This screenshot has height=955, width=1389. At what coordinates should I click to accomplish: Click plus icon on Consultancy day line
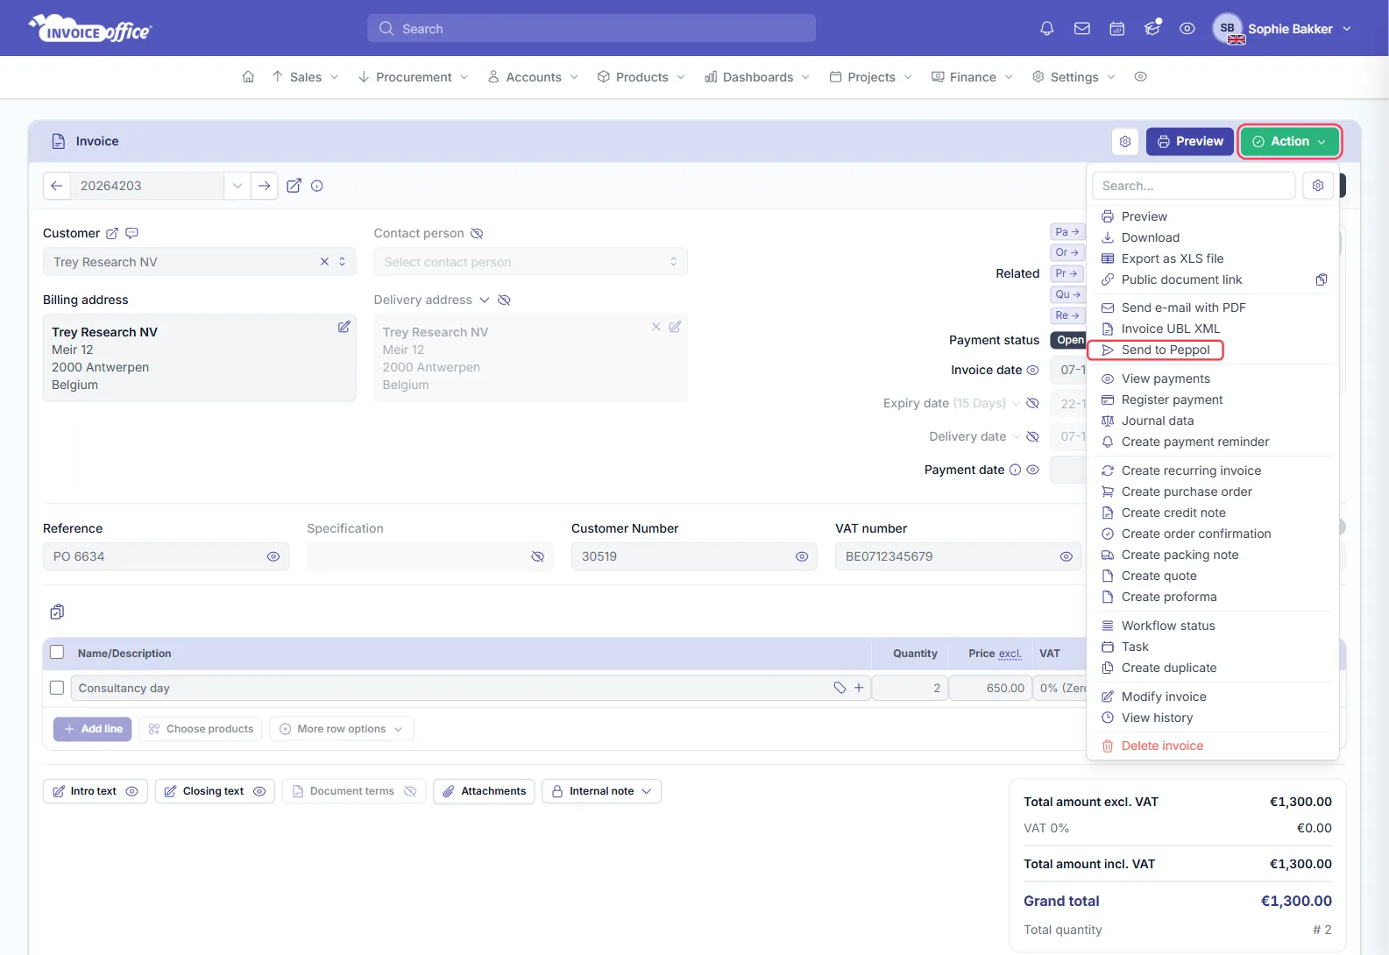859,688
